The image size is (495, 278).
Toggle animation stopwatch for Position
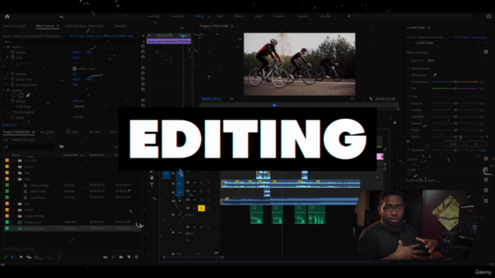click(x=12, y=52)
